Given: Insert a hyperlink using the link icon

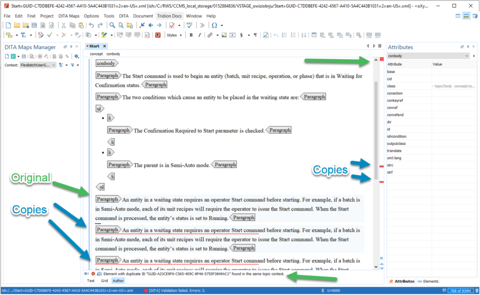Looking at the screenshot, I should 210,35.
